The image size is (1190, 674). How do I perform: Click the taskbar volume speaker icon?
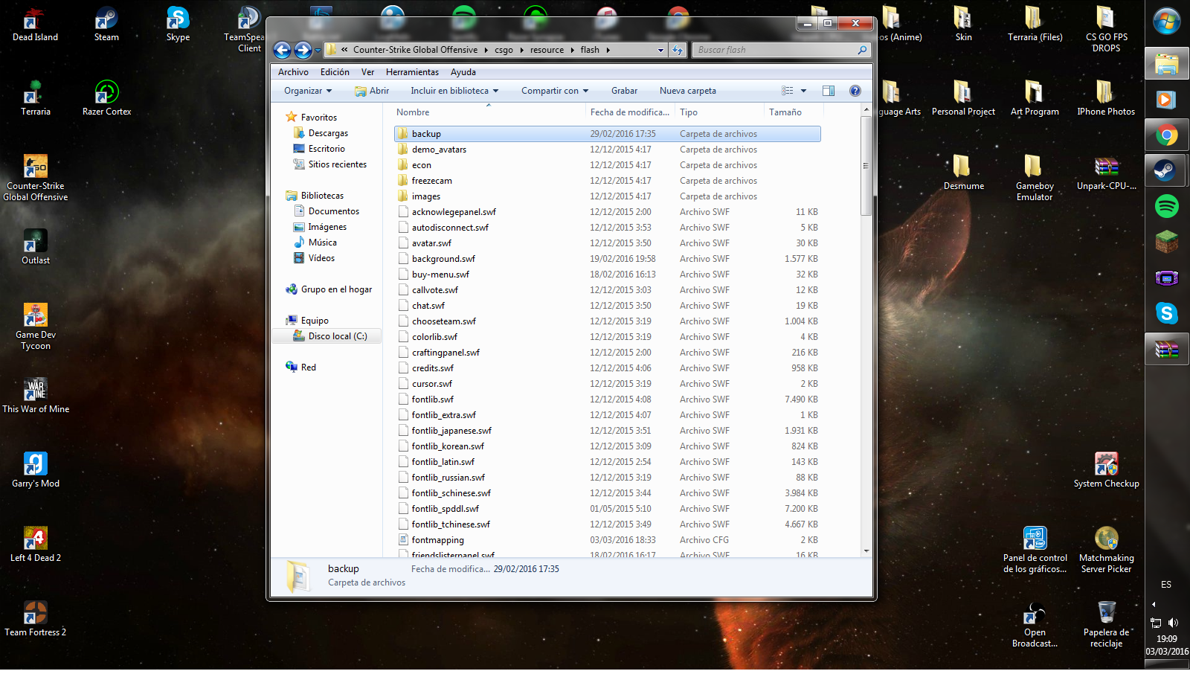click(x=1173, y=623)
